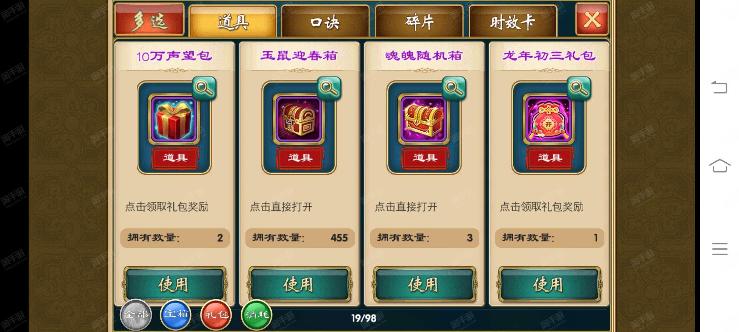Viewport: 739px width, 332px height.
Task: Open the 碎片 tab
Action: click(419, 22)
